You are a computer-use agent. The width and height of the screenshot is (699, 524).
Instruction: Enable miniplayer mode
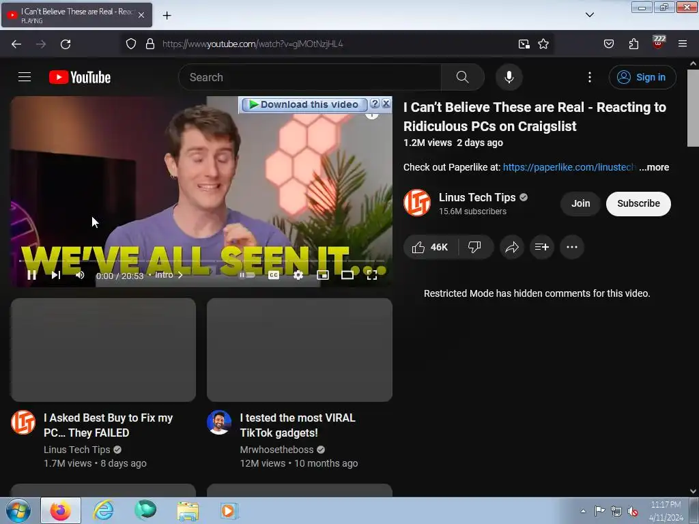tap(323, 275)
